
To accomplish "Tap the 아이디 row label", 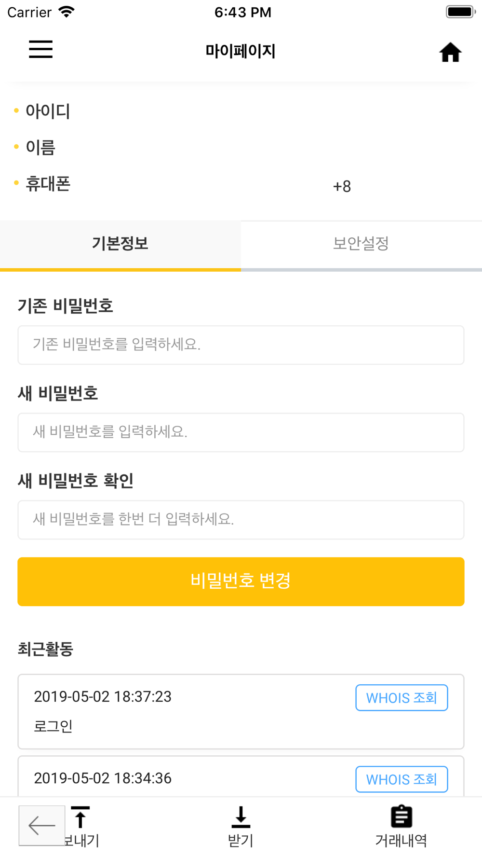I will click(48, 111).
